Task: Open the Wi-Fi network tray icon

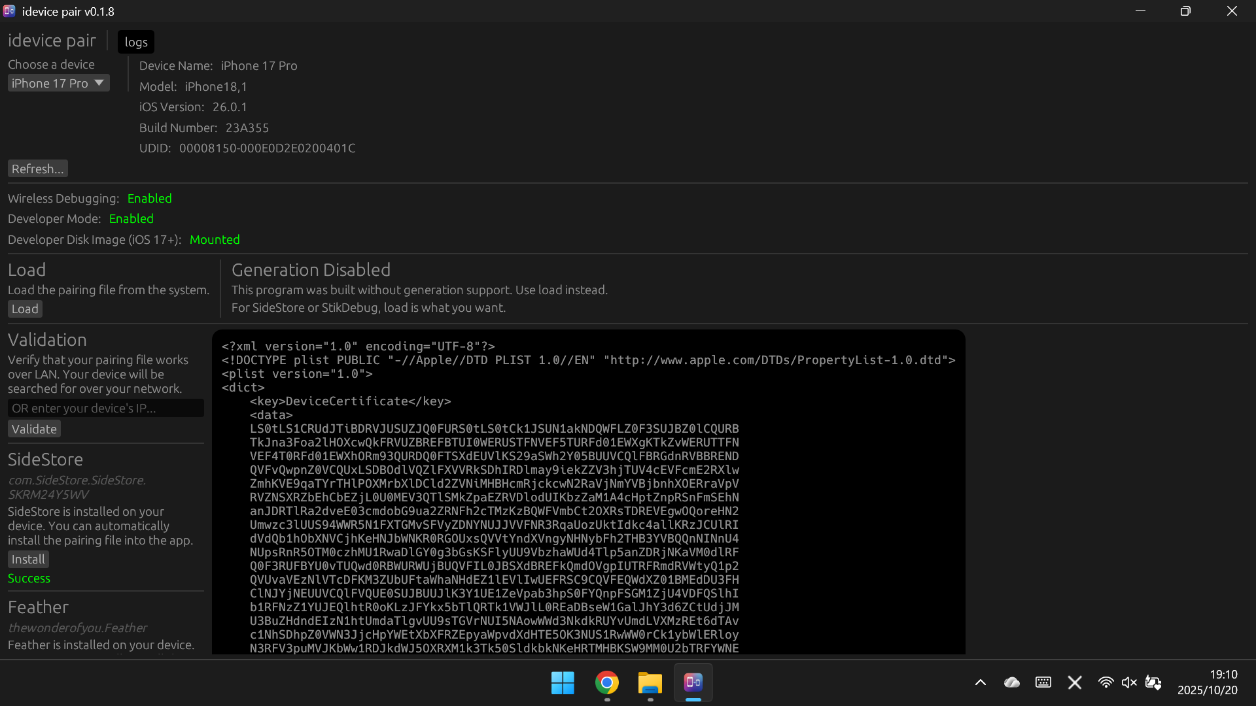Action: [1106, 682]
